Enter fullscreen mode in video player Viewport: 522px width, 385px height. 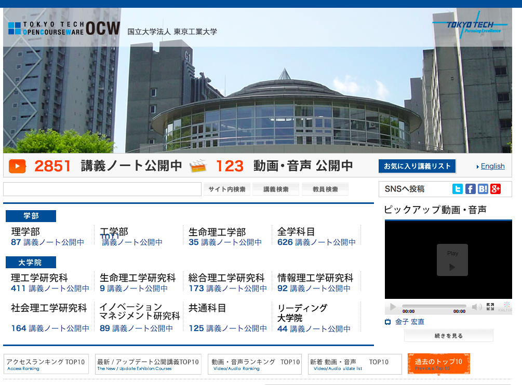490,307
